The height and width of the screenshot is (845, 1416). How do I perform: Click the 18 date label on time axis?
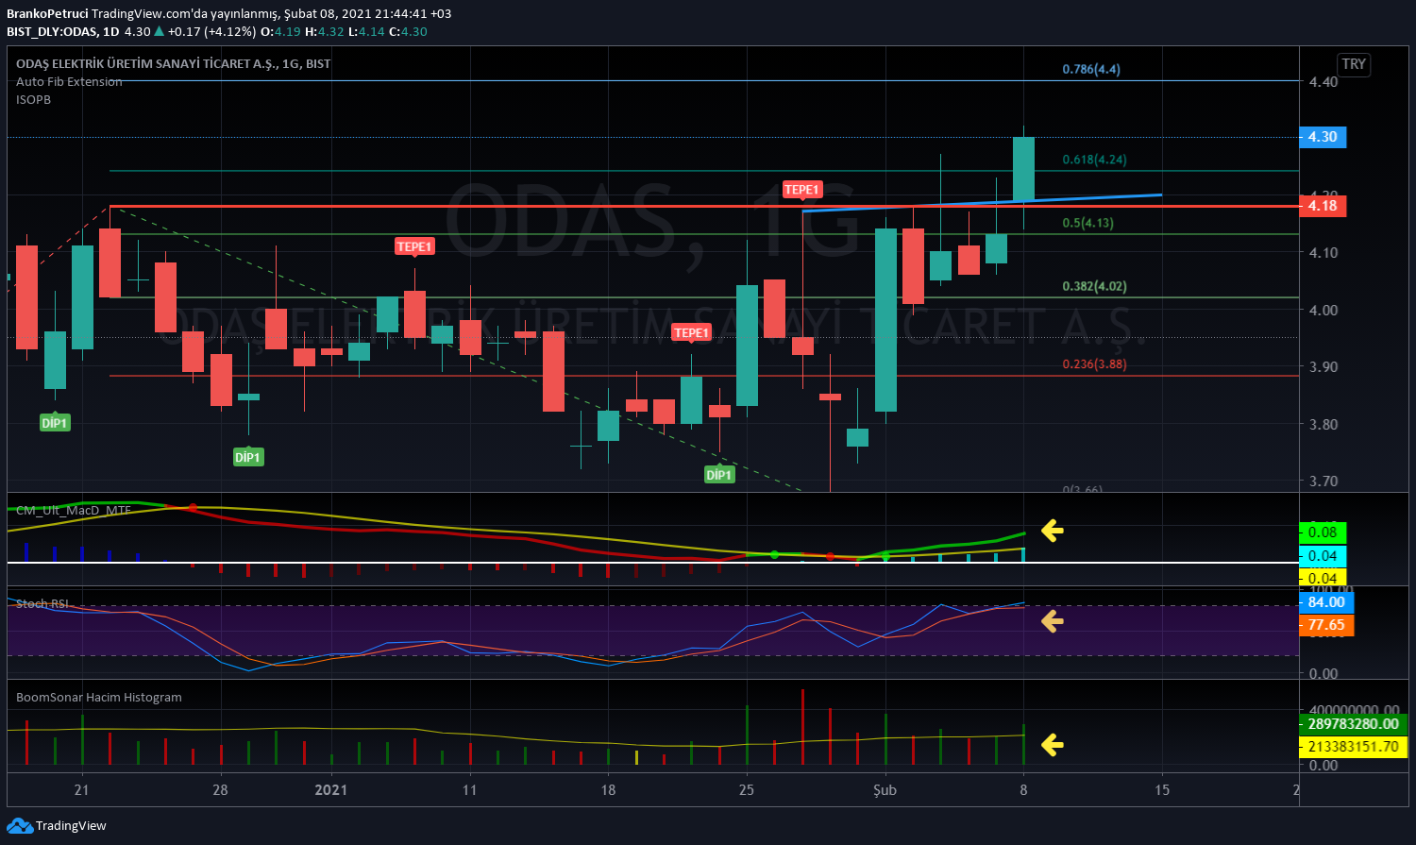[x=608, y=789]
